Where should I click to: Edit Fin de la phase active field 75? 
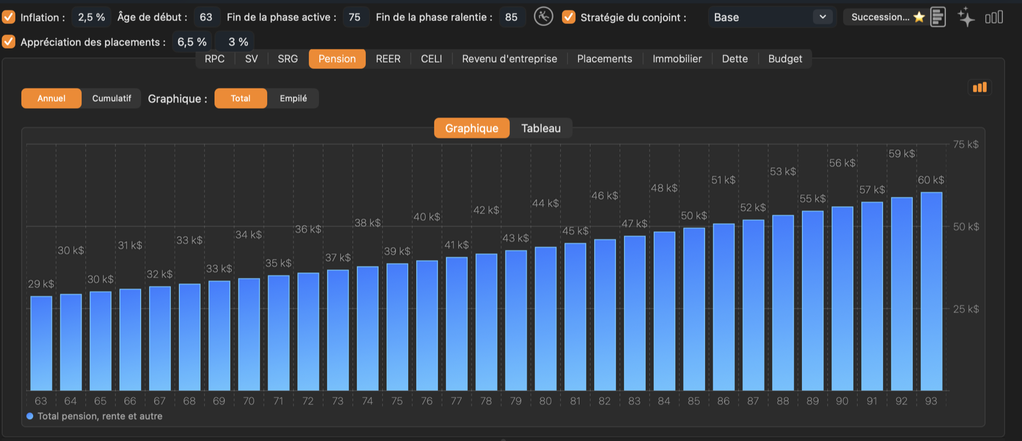pyautogui.click(x=355, y=17)
